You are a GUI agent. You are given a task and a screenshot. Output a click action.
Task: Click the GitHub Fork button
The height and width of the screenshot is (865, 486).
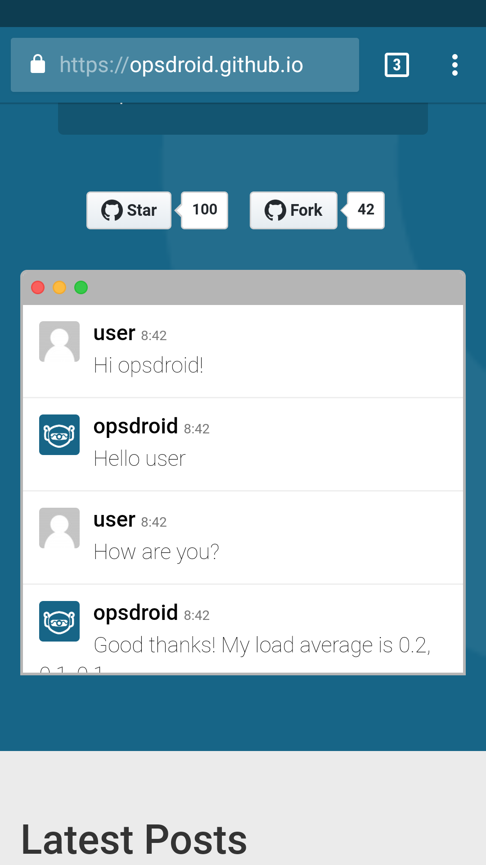293,210
